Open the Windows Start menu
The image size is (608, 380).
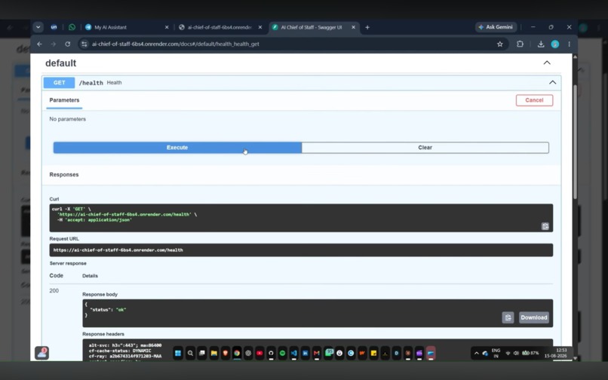pyautogui.click(x=178, y=354)
